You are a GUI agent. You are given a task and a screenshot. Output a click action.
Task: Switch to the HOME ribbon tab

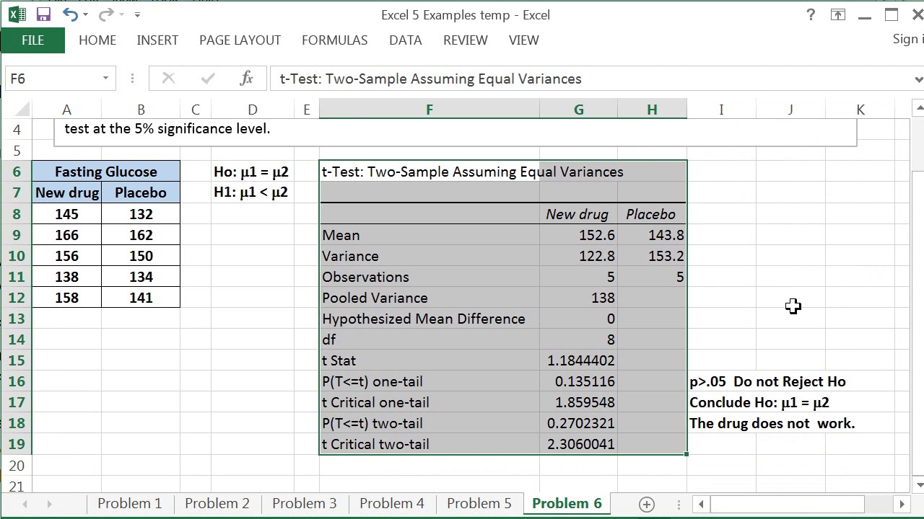pyautogui.click(x=97, y=40)
